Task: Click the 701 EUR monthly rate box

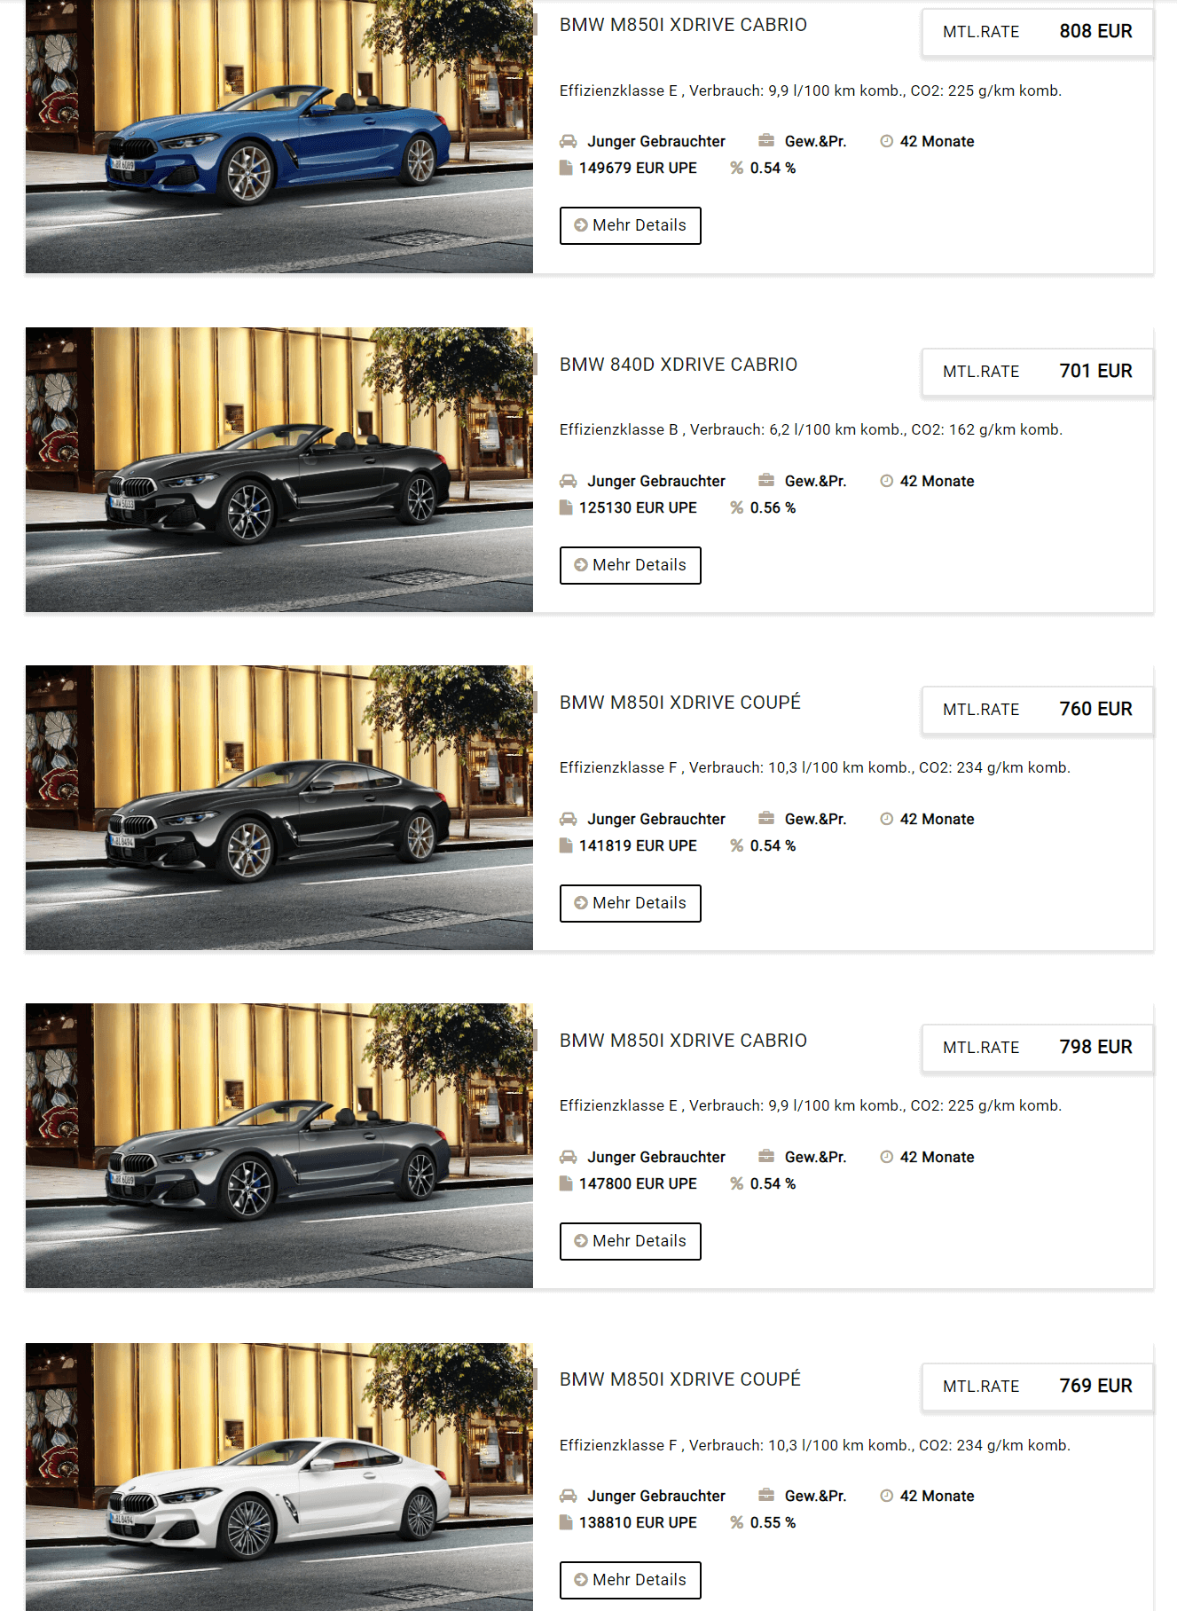Action: click(1038, 372)
